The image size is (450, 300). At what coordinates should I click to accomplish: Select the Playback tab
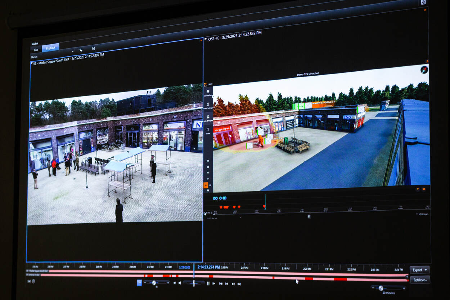(50, 48)
